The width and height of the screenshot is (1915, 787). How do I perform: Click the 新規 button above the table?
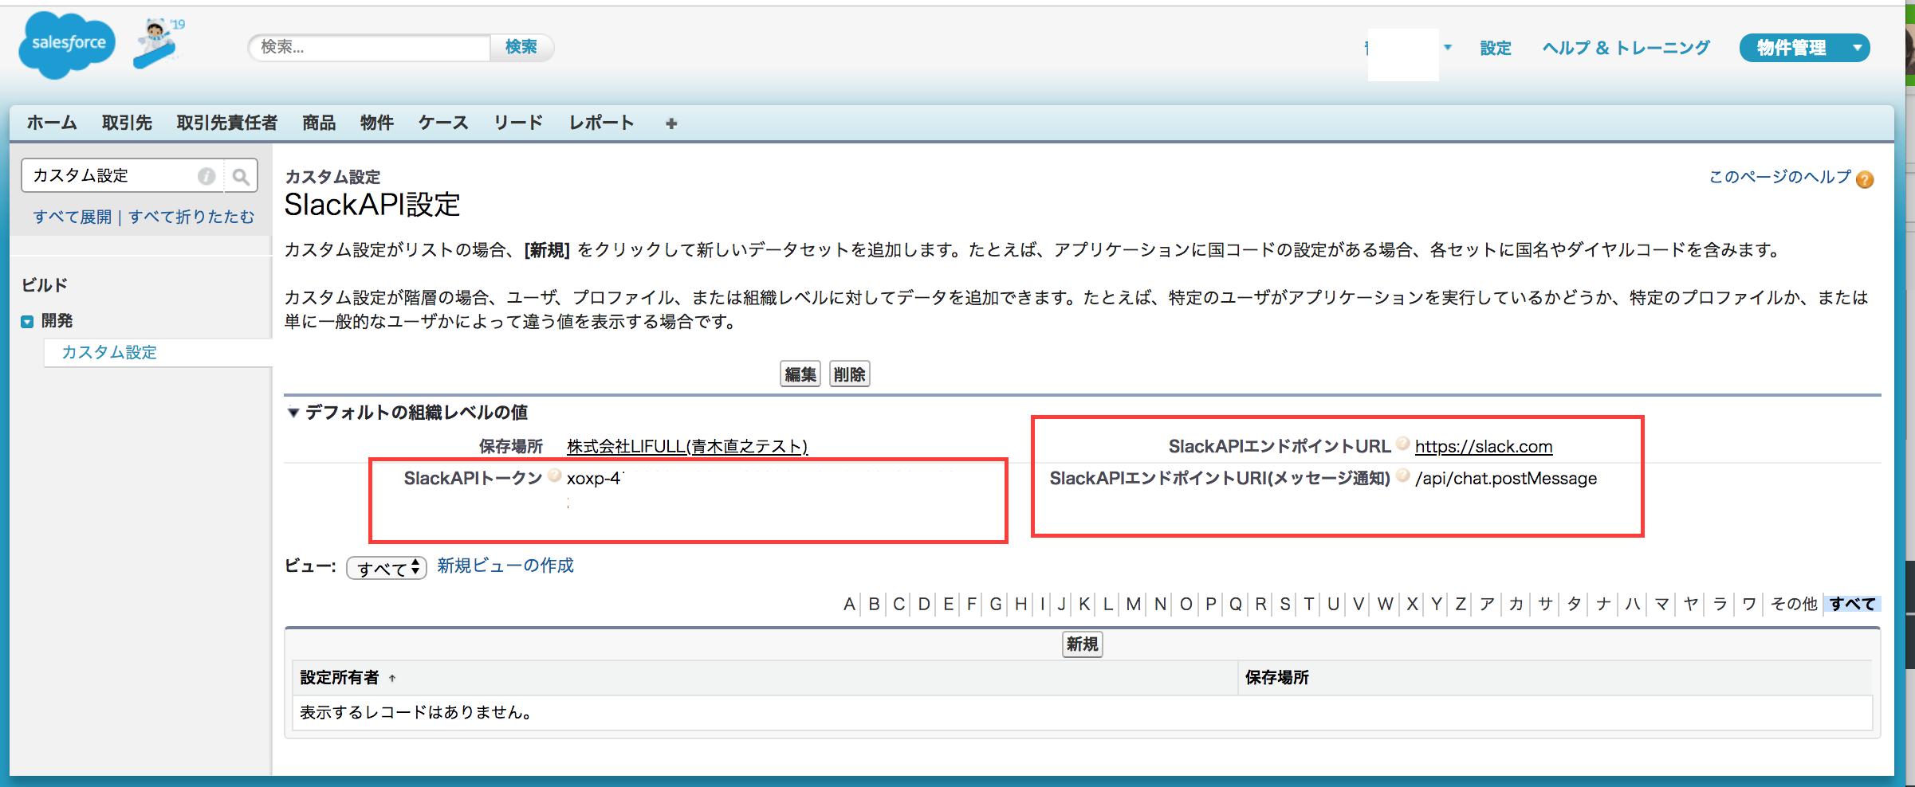click(x=1083, y=644)
